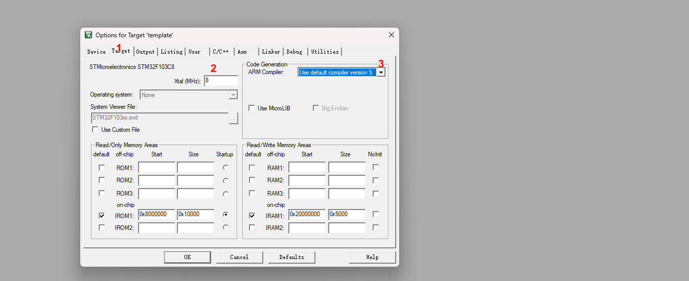Open the Debug tab

point(294,52)
